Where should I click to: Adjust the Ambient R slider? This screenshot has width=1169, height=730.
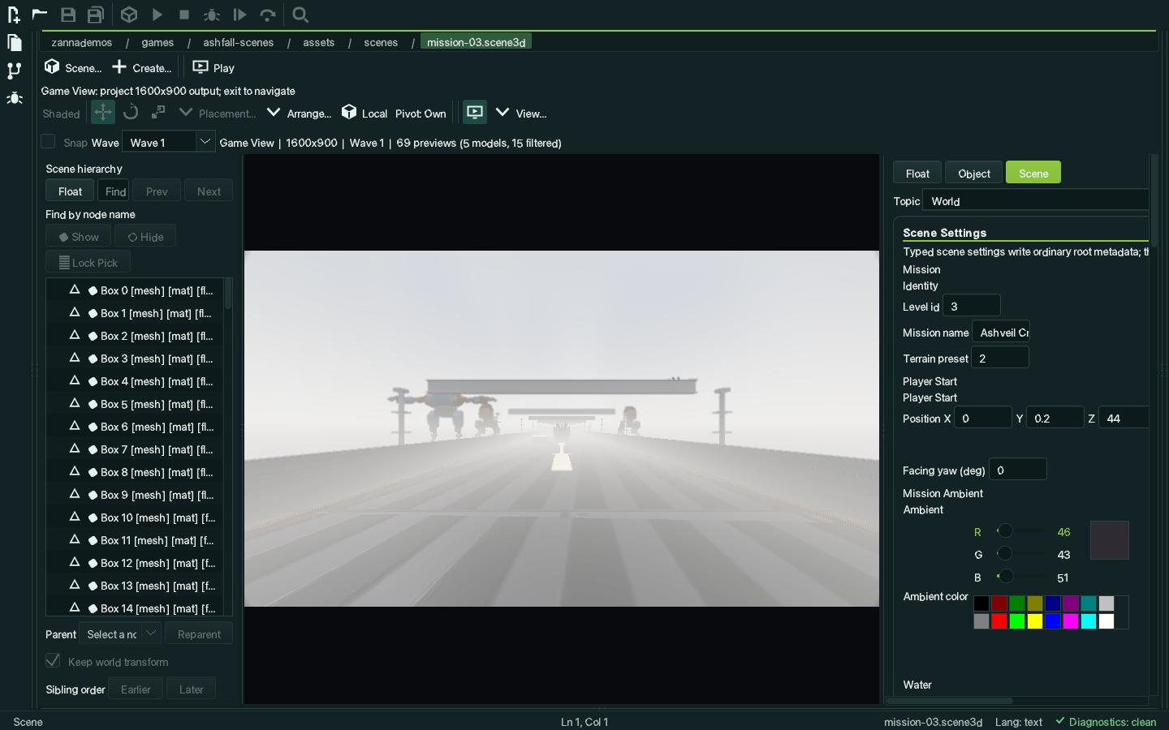coord(1021,530)
